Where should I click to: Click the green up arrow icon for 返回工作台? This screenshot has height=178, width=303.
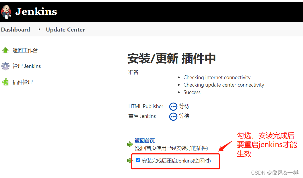point(5,50)
